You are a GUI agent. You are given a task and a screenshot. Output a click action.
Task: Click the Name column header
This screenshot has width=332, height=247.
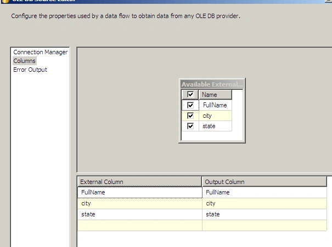(x=215, y=94)
